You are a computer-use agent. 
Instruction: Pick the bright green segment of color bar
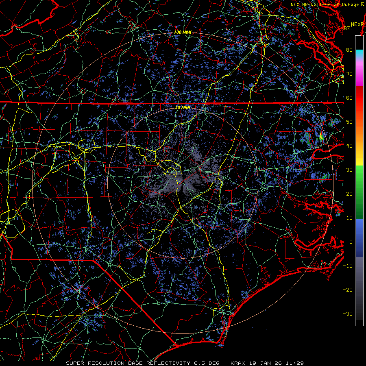(x=359, y=177)
